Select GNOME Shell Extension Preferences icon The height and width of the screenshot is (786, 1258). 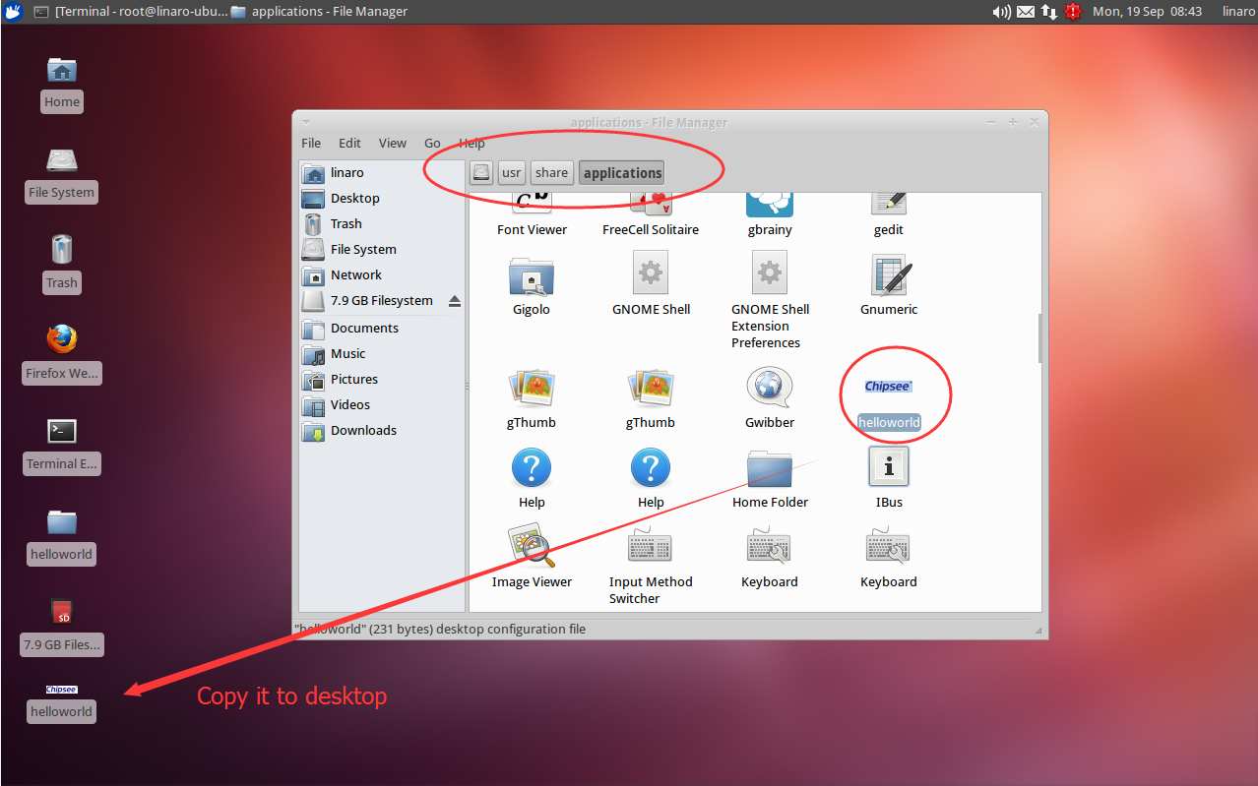[770, 273]
